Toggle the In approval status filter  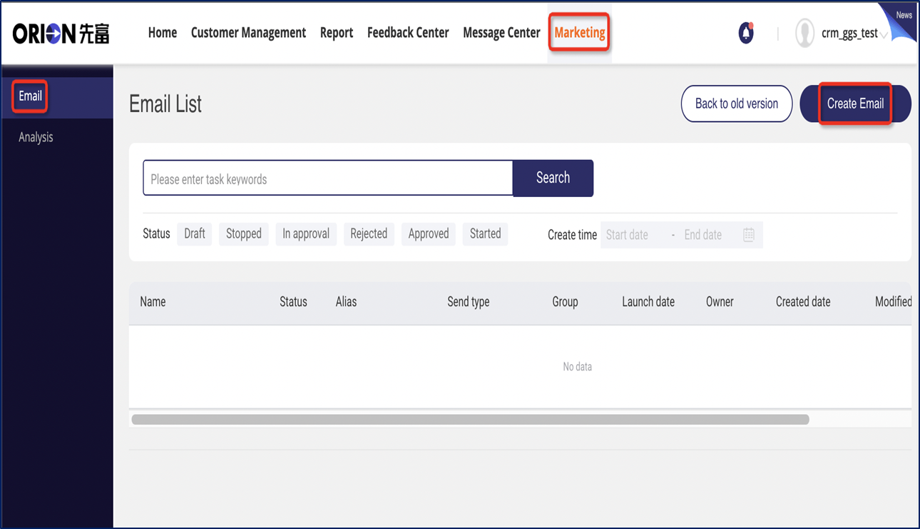(306, 233)
